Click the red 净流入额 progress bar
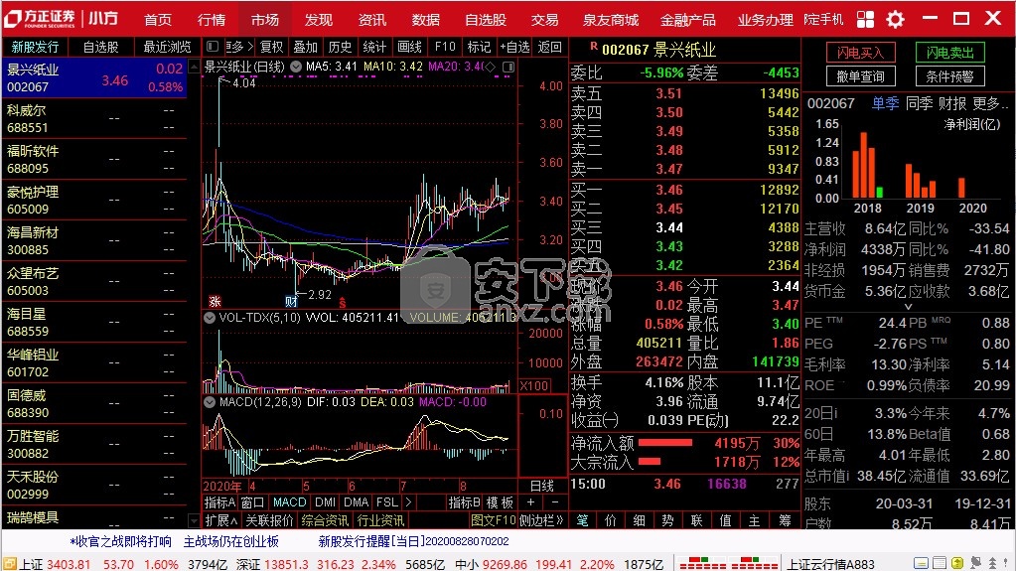Image resolution: width=1016 pixels, height=571 pixels. [x=665, y=443]
